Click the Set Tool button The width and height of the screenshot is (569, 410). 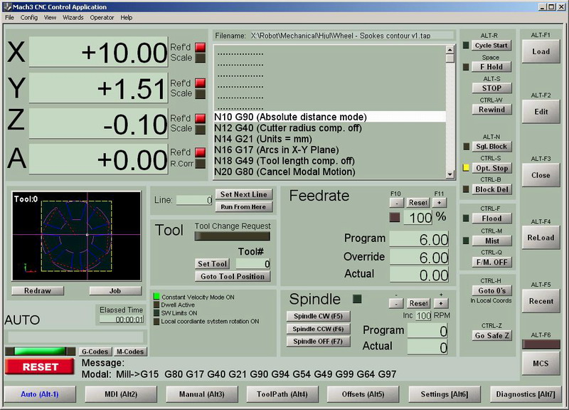[x=212, y=264]
